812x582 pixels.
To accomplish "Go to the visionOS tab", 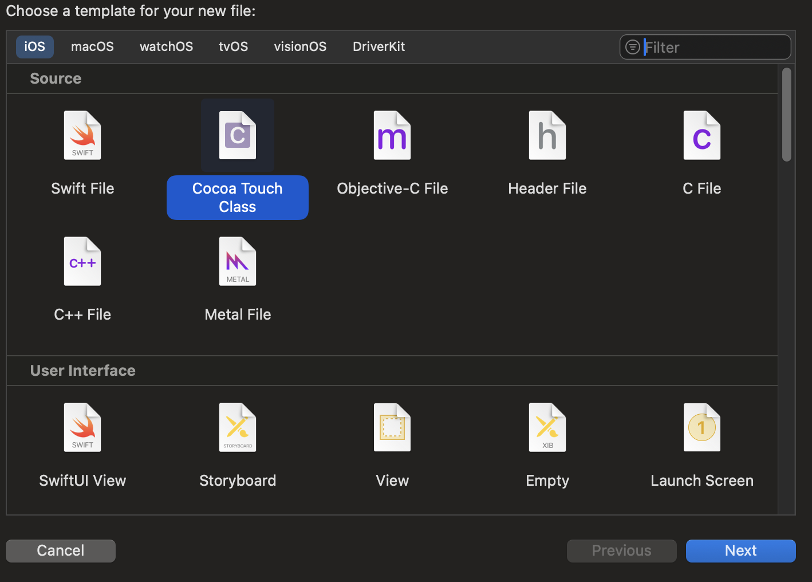I will pyautogui.click(x=300, y=47).
